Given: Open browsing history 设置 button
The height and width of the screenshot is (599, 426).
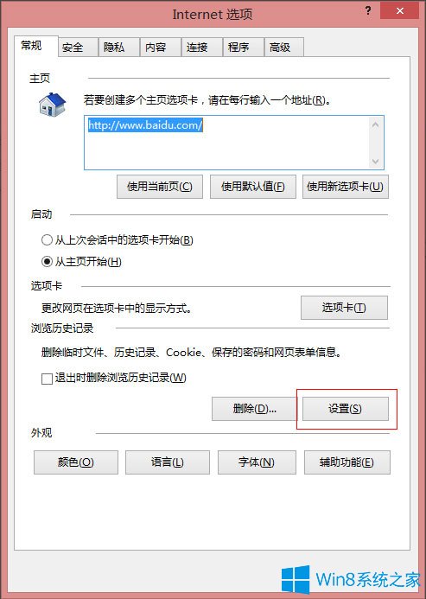Looking at the screenshot, I should pyautogui.click(x=346, y=409).
